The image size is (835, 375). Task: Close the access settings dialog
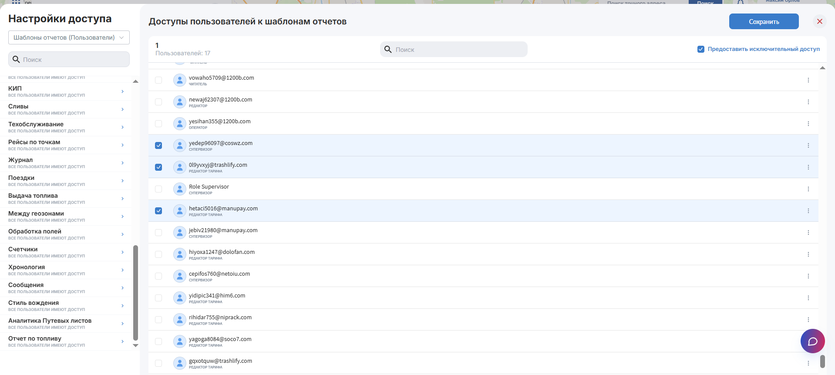pos(820,21)
